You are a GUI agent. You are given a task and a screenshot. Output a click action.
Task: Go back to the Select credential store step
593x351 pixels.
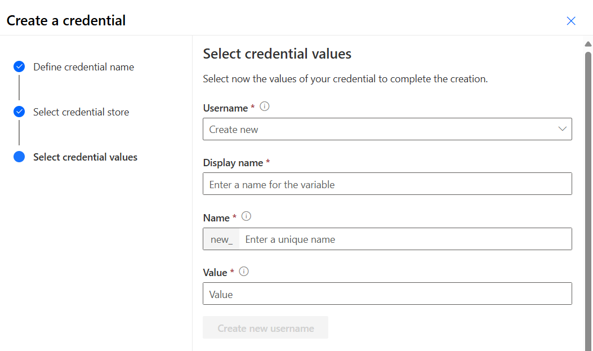pyautogui.click(x=82, y=112)
